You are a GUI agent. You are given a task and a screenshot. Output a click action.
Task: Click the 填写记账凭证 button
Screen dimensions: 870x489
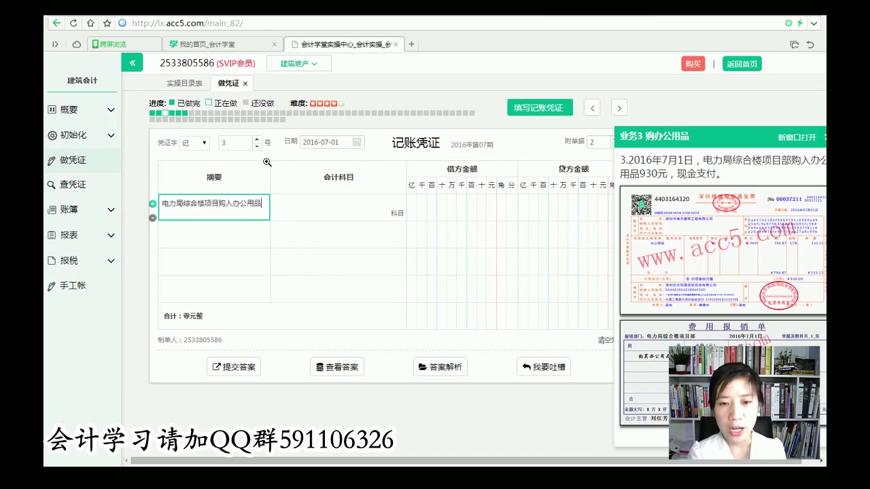click(540, 107)
